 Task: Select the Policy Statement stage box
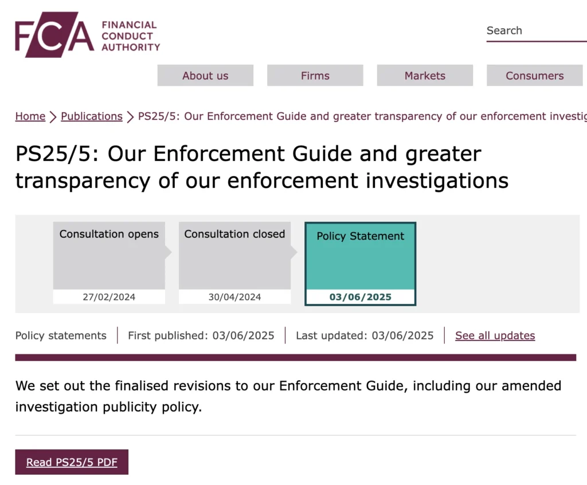pyautogui.click(x=360, y=264)
